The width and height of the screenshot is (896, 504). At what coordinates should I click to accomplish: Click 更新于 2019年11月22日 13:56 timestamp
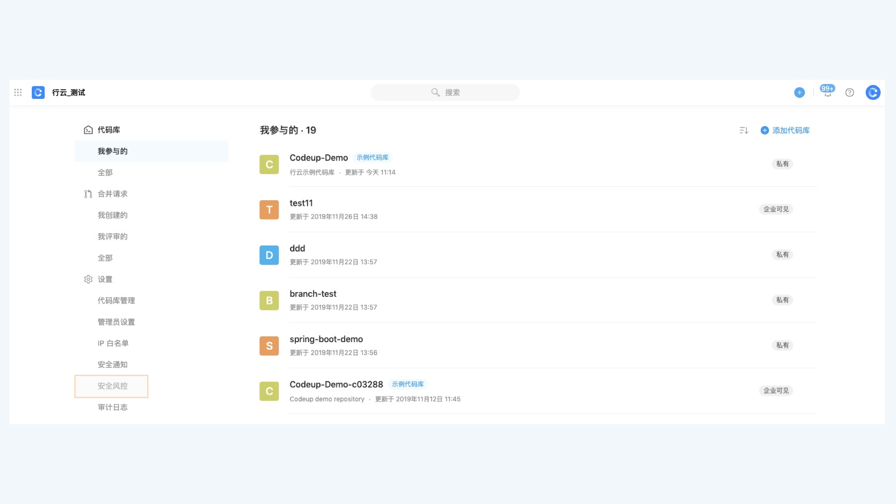coord(334,353)
